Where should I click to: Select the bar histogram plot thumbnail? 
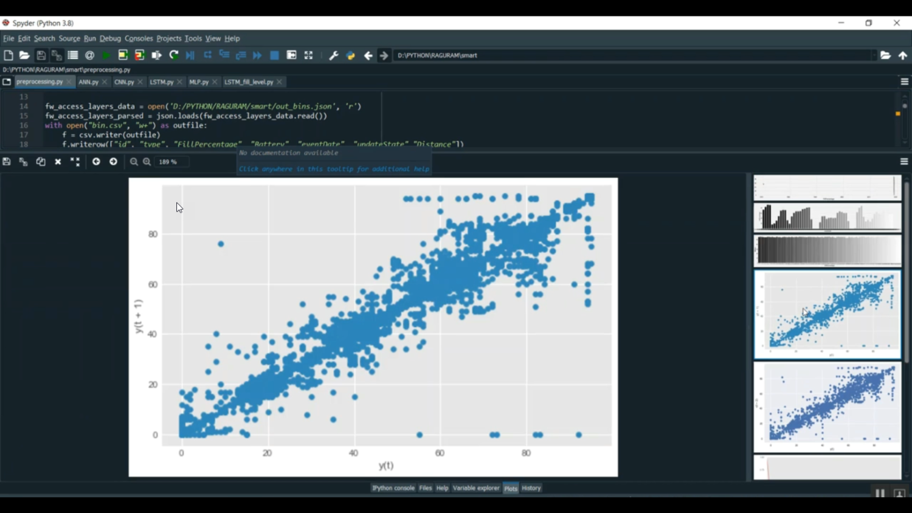point(827,217)
